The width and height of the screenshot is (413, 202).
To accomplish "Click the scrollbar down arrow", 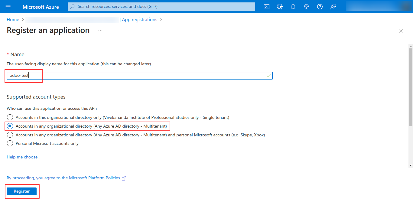I will (x=411, y=165).
